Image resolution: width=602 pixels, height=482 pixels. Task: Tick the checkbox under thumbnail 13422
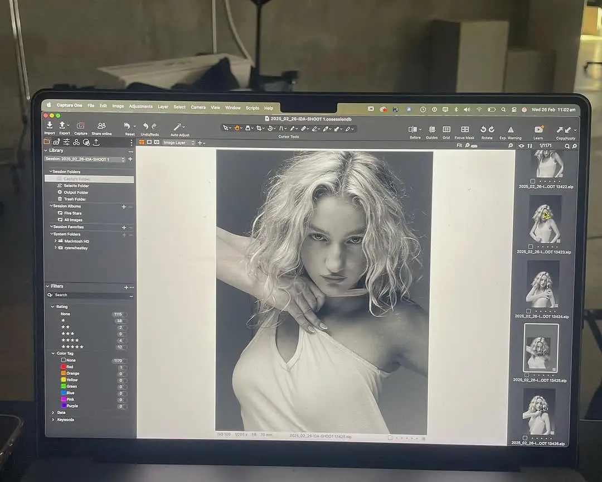[x=532, y=181]
